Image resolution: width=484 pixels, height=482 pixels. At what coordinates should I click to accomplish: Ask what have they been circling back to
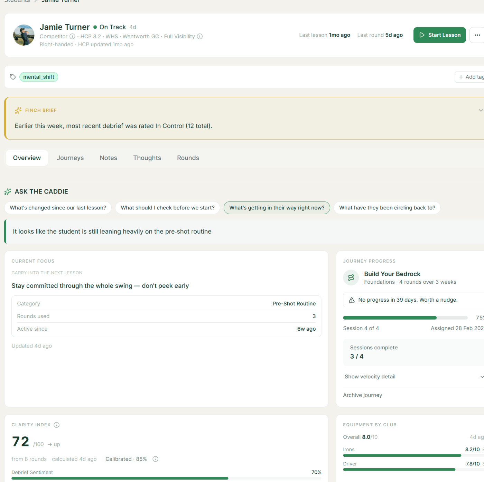coord(387,208)
